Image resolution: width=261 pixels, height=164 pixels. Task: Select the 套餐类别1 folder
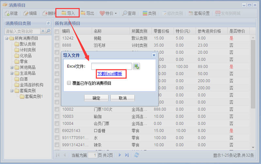(31, 97)
